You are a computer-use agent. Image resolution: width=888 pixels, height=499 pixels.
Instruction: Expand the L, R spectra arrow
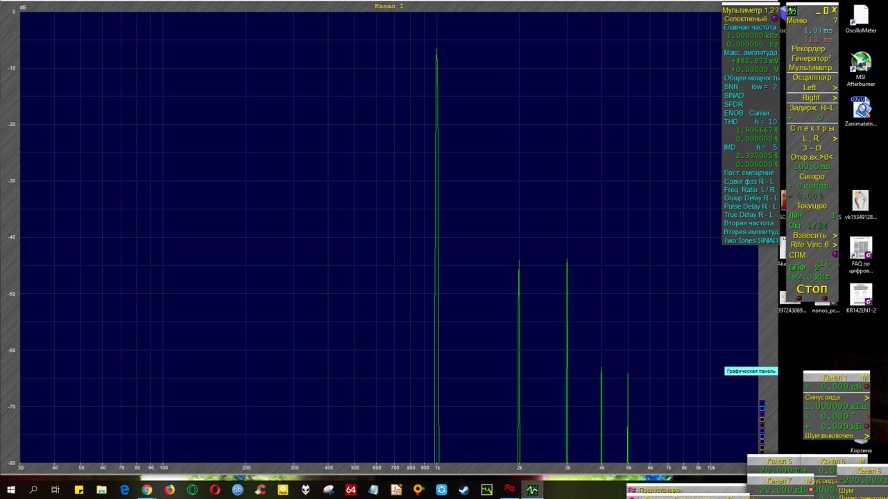tap(835, 139)
